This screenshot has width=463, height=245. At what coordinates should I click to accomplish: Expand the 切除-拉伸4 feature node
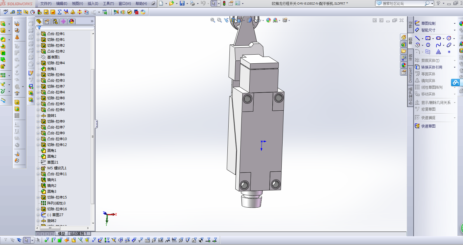38,63
